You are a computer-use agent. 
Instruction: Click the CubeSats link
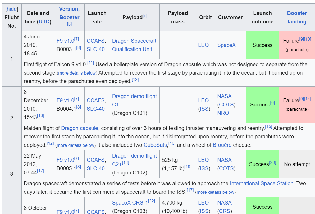click(x=155, y=145)
